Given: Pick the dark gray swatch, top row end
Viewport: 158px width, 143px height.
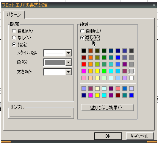Looking at the screenshot, I should click(131, 51).
